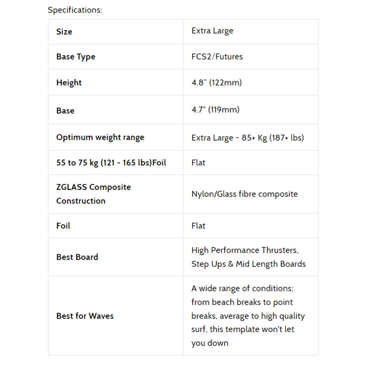Click the Extra Large size value
Viewport: 367px width, 367px height.
click(212, 31)
